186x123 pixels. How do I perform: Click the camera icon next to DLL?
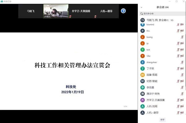click(x=182, y=31)
